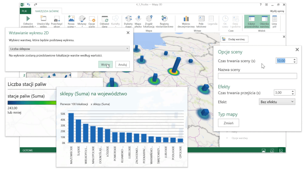This screenshot has height=170, width=307.
Task: Open Nowa scena dropdown arrow
Action: (75, 27)
